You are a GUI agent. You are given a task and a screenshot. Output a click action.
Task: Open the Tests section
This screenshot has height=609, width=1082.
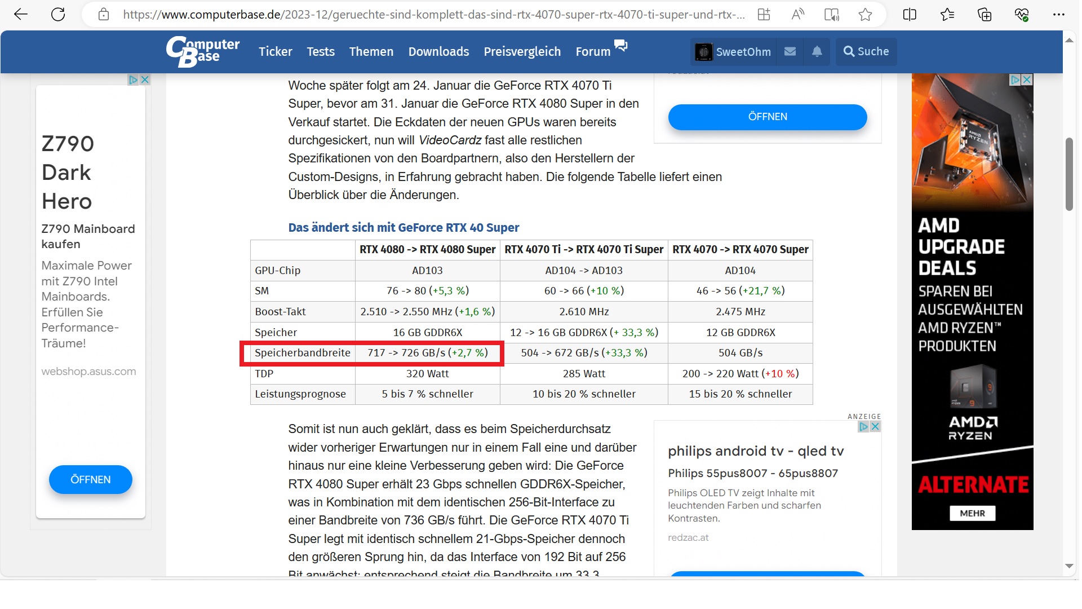pyautogui.click(x=321, y=52)
